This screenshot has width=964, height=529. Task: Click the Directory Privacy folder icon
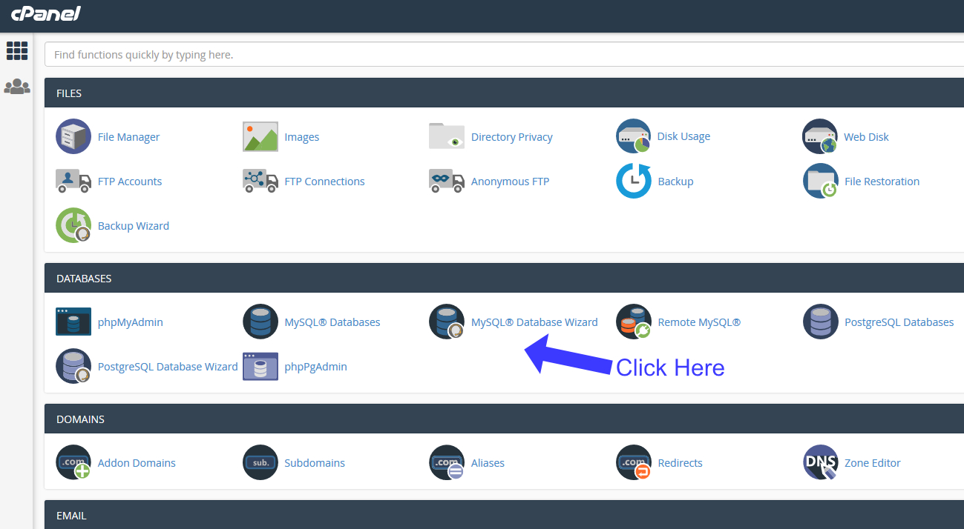point(447,136)
